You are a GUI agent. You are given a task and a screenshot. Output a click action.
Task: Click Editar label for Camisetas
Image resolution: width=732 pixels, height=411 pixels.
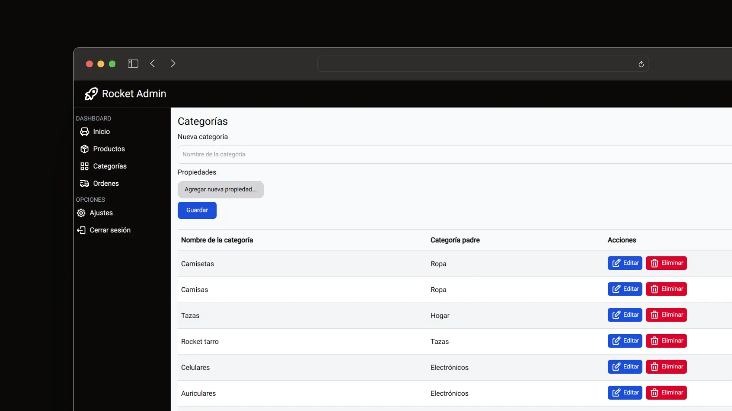click(x=631, y=263)
